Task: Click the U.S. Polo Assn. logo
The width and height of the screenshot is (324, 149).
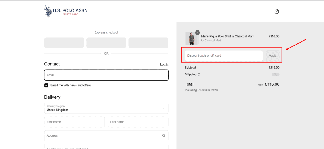Action: 66,11
